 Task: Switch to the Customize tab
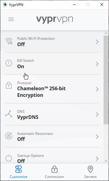(x=19, y=172)
